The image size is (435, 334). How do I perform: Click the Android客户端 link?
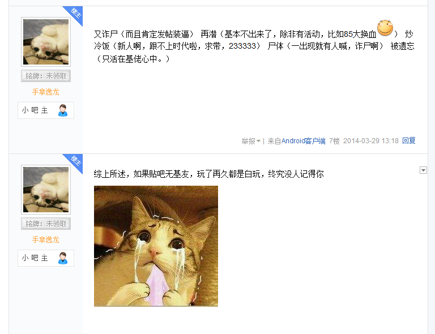pyautogui.click(x=303, y=141)
